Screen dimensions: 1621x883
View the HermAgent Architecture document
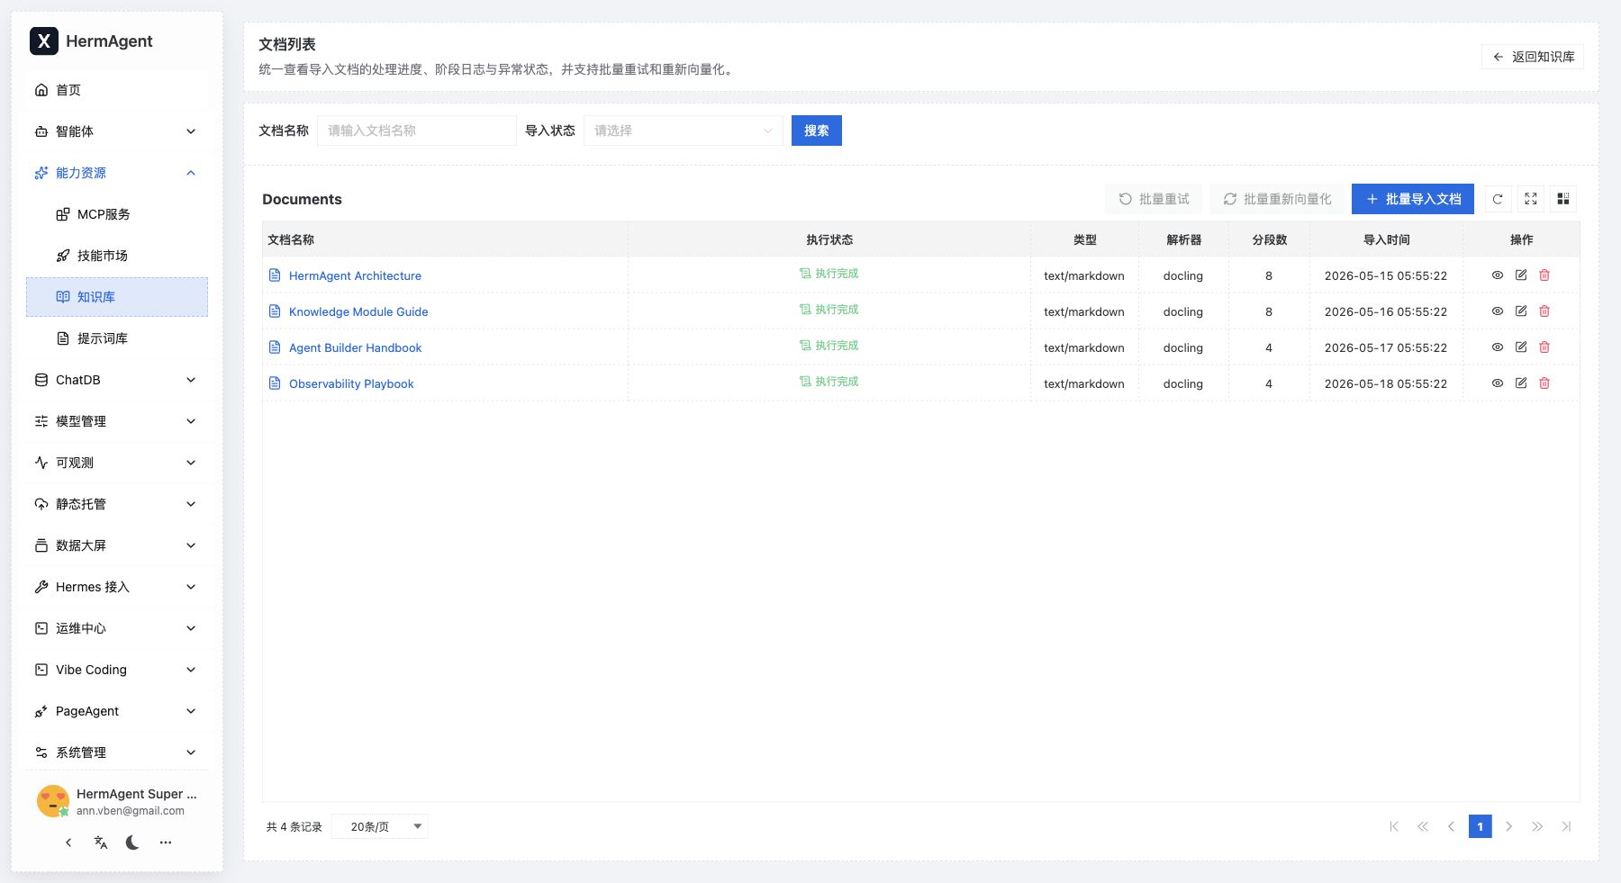pos(1498,275)
